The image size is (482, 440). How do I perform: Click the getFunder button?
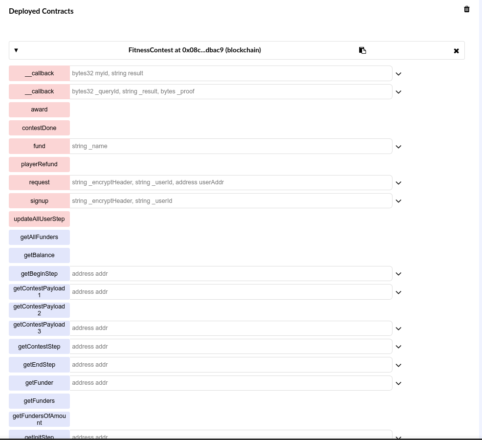click(39, 383)
